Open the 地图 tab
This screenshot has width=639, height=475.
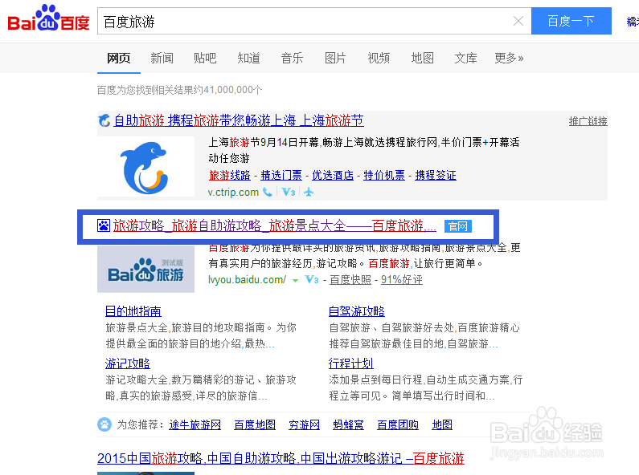tap(422, 58)
